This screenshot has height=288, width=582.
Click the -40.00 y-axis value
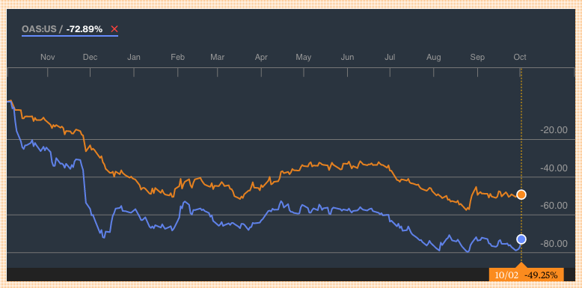point(554,168)
